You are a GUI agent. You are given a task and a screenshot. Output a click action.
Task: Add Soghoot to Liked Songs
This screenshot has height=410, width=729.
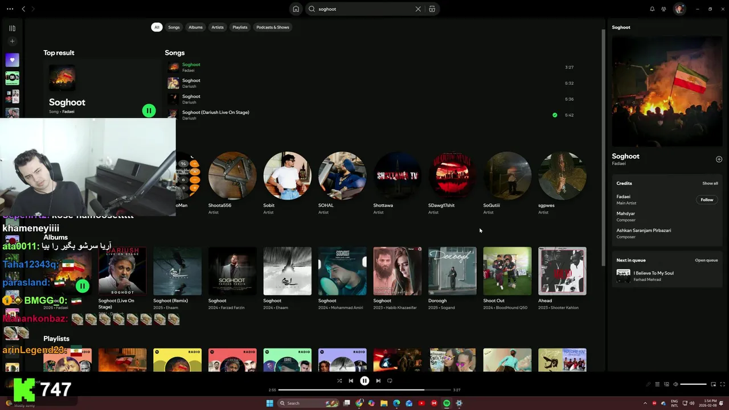click(x=719, y=159)
